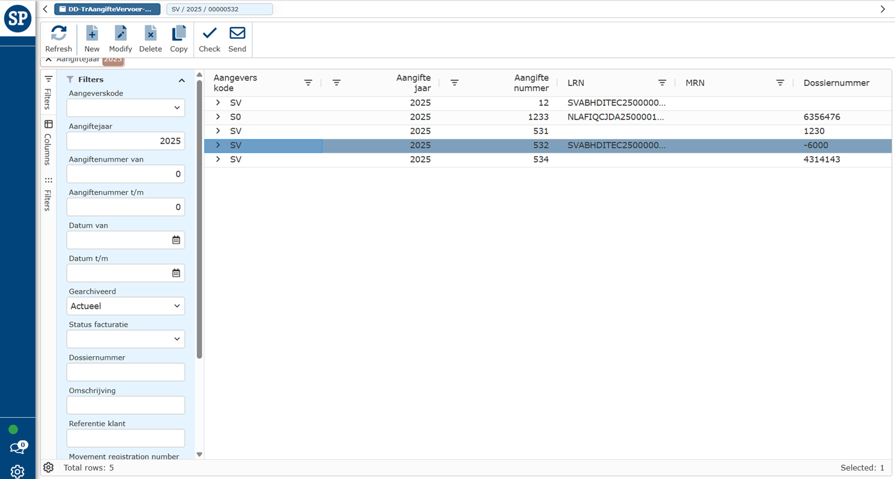Send the declaration via envelope icon
Viewport: 895px width, 479px height.
(237, 34)
